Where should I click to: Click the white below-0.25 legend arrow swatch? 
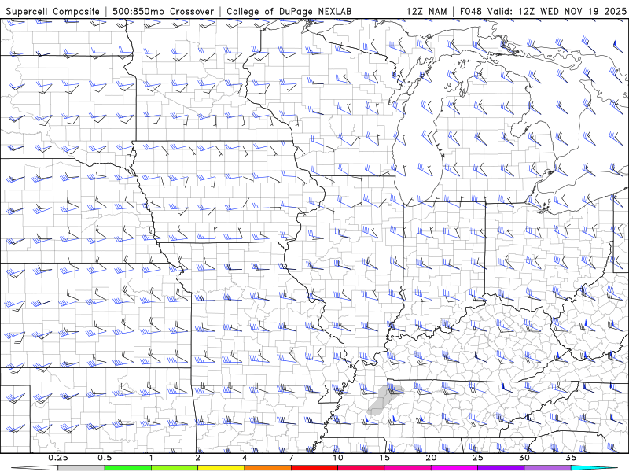(35, 468)
